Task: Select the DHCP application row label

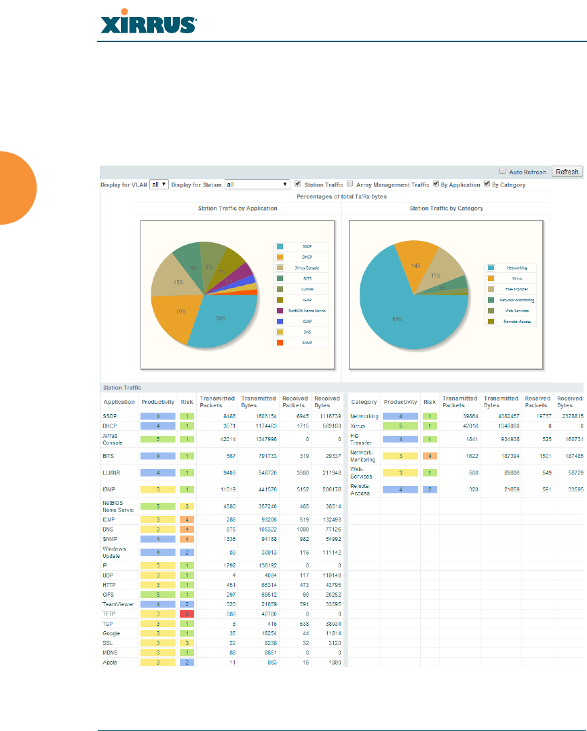Action: [x=109, y=426]
